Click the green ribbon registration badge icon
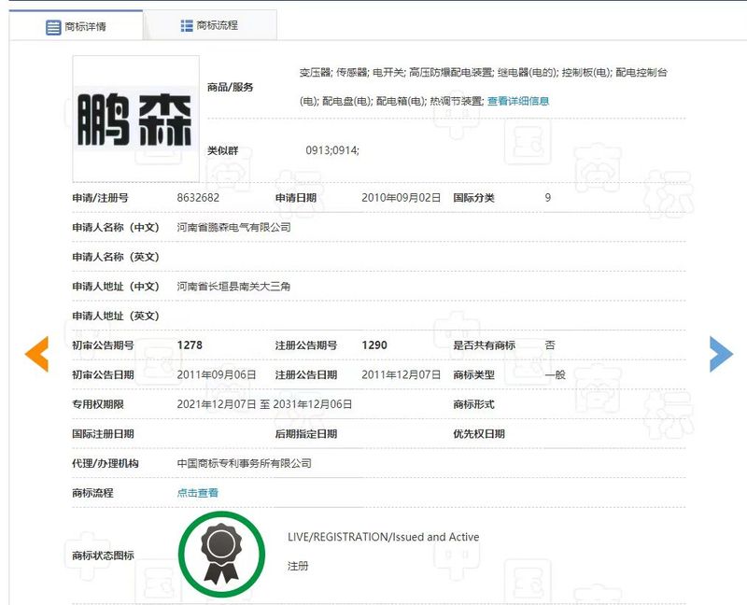The image size is (747, 605). pyautogui.click(x=223, y=554)
